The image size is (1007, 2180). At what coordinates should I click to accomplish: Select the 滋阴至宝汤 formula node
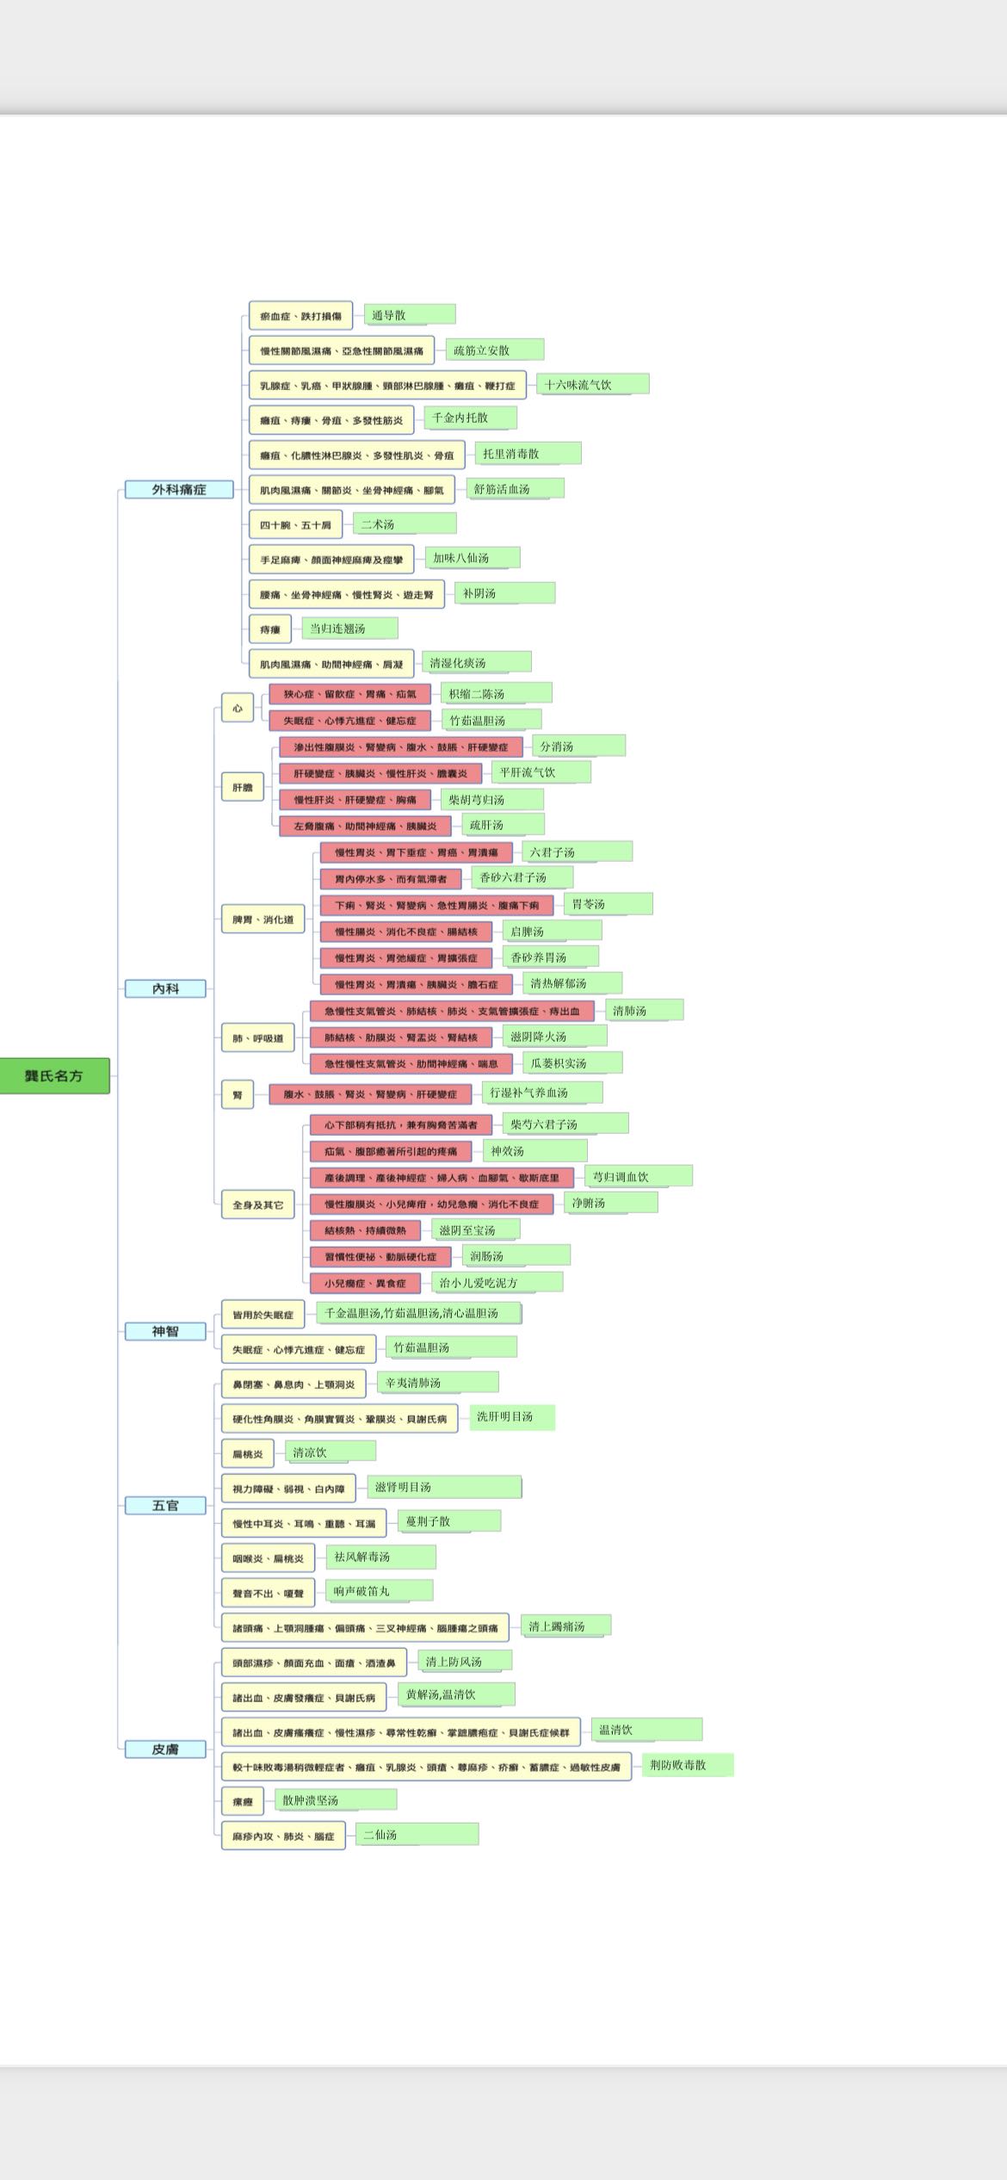(476, 1229)
